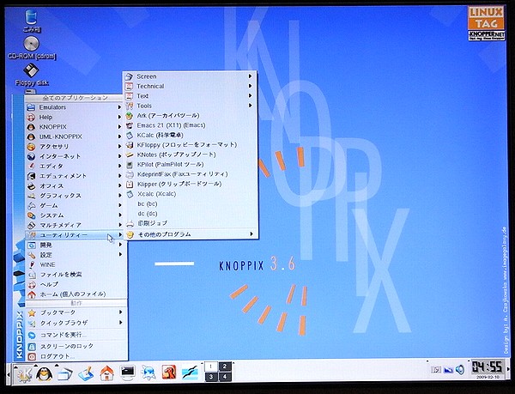
Task: Choose ログアウト... in K menu
Action: (x=75, y=356)
